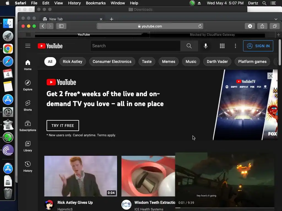The height and width of the screenshot is (211, 282).
Task: Click the page vertical scrollbar
Action: (x=280, y=52)
